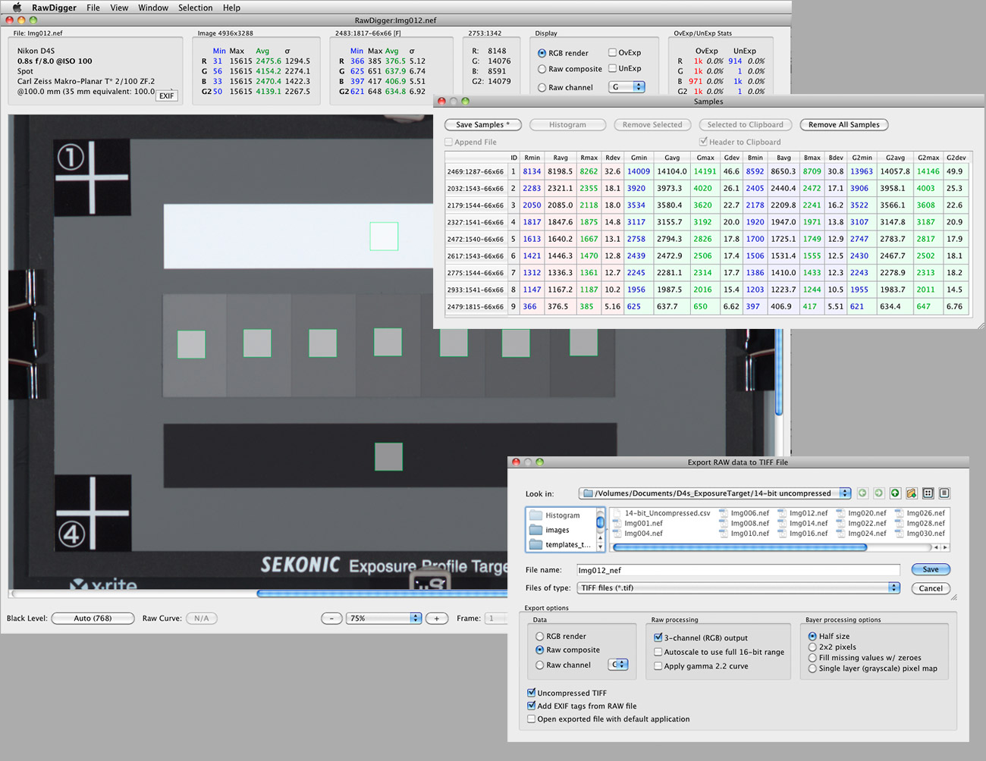The height and width of the screenshot is (761, 986).
Task: Go to parent directory using up arrow icon
Action: point(895,493)
